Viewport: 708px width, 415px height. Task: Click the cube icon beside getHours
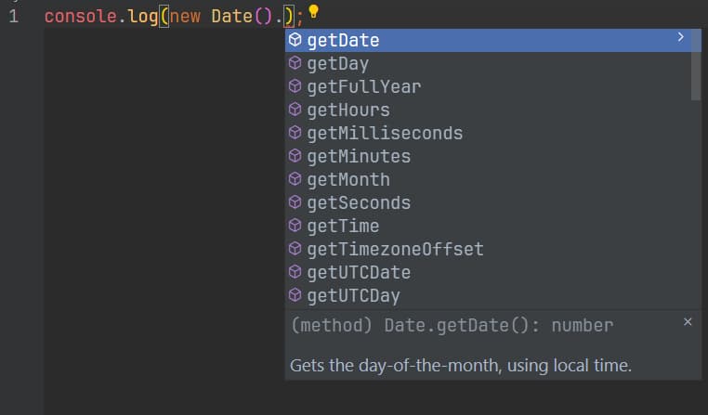(295, 110)
